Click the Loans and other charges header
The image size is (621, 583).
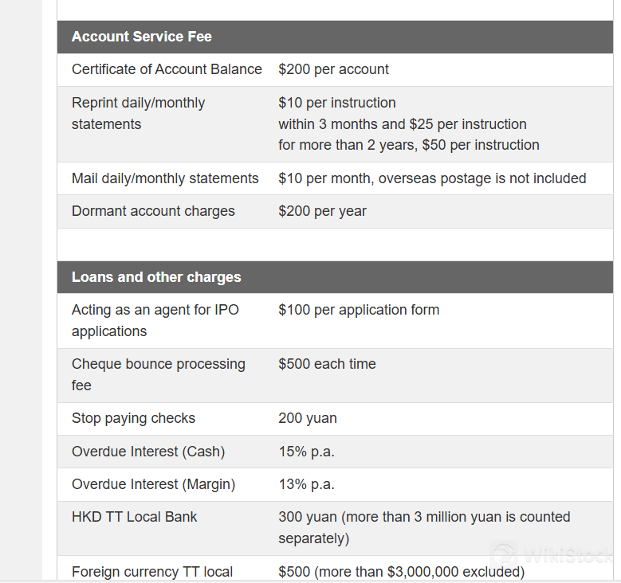point(156,277)
